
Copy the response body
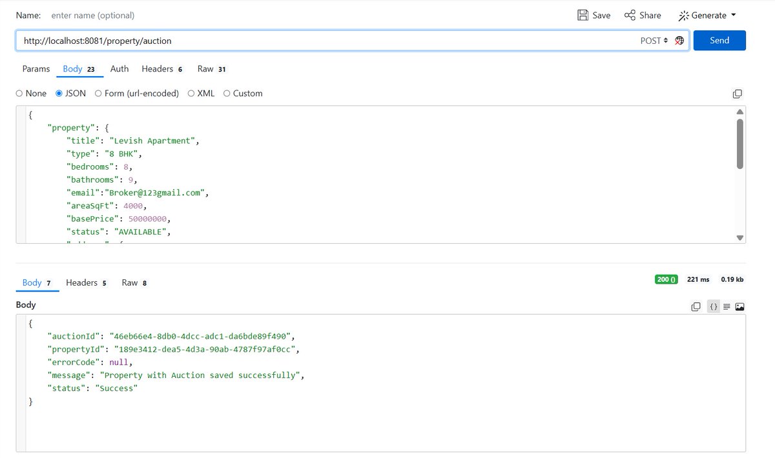coord(696,306)
